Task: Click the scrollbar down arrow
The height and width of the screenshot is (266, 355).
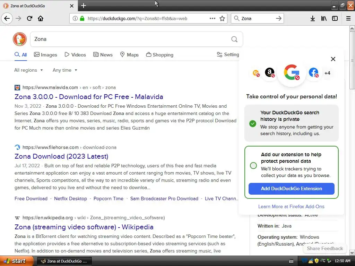Action: point(352,252)
